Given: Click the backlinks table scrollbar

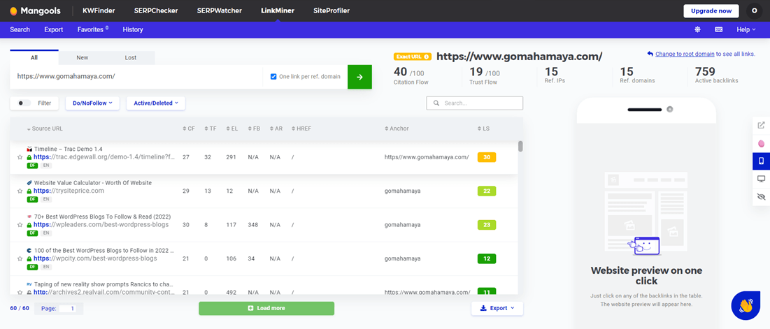Looking at the screenshot, I should pos(520,146).
